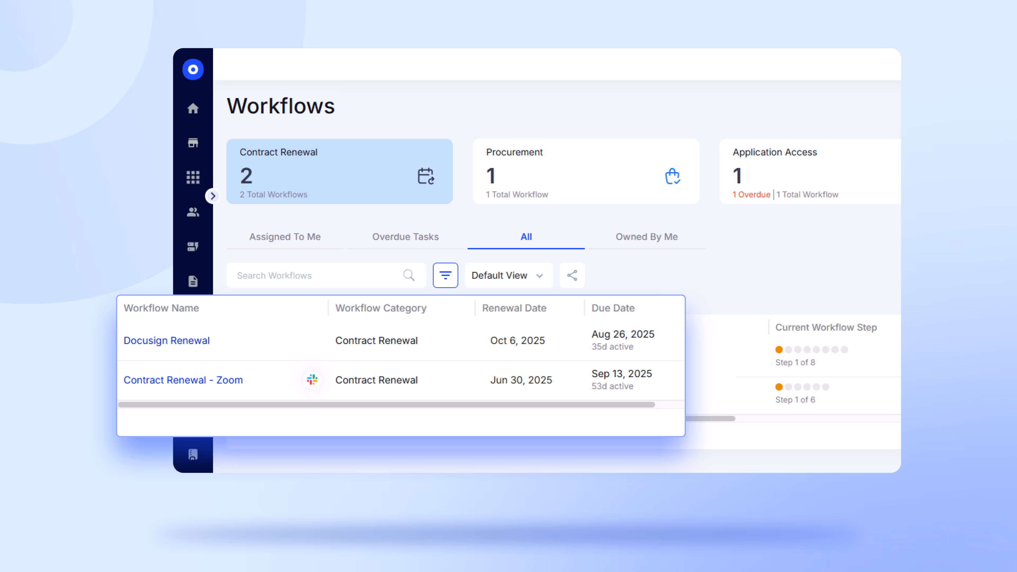Viewport: 1017px width, 572px height.
Task: Click the Home icon in sidebar
Action: point(193,108)
